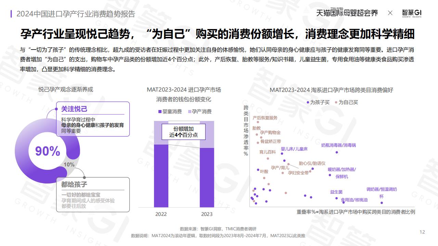438x246 pixels.
Task: Click the 为孩子买 purple legend dot
Action: (308, 102)
